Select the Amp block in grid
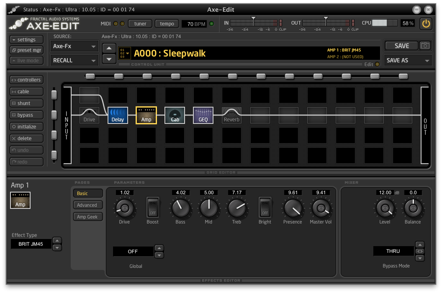 [146, 115]
